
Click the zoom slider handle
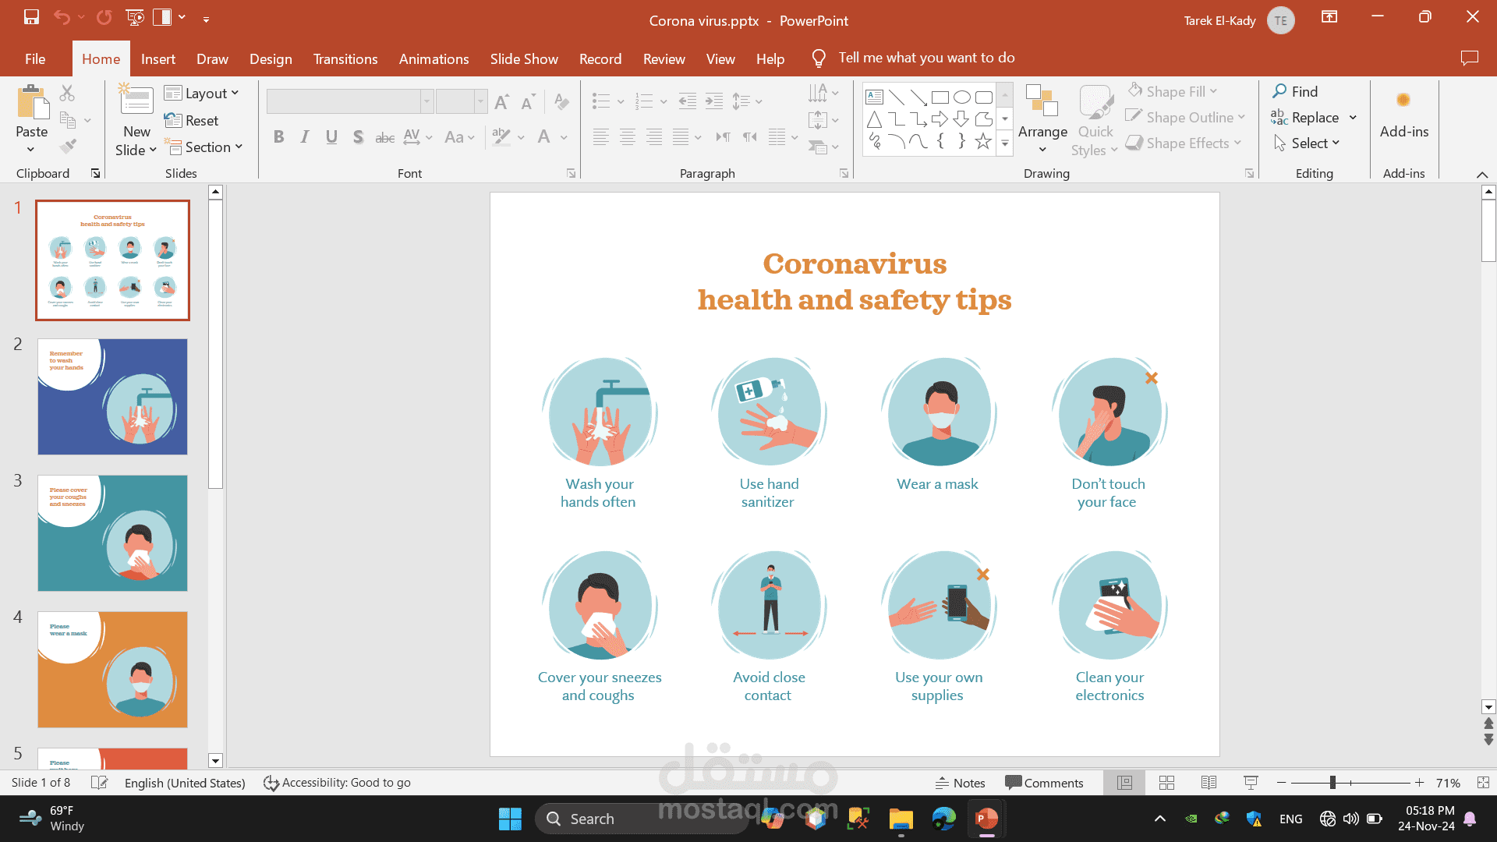click(x=1332, y=782)
